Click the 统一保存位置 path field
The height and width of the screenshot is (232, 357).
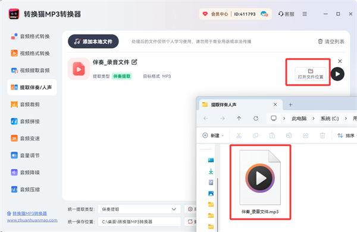click(139, 222)
